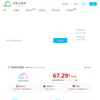Viewport: 100px width, 100px height.
Task: Open the 安全指数 menu item
Action: click(x=70, y=10)
